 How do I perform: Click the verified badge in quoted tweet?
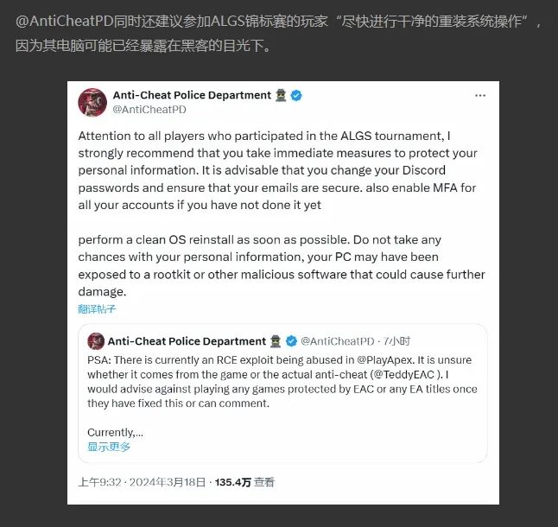(x=291, y=341)
